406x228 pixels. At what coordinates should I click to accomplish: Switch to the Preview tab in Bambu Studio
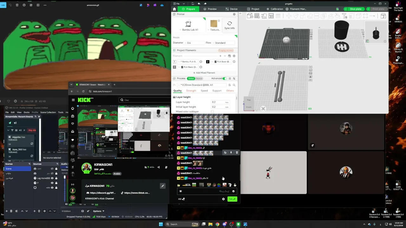210,9
